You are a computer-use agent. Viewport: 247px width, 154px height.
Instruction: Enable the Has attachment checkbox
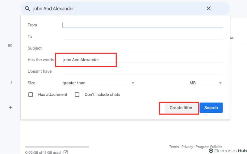point(31,95)
